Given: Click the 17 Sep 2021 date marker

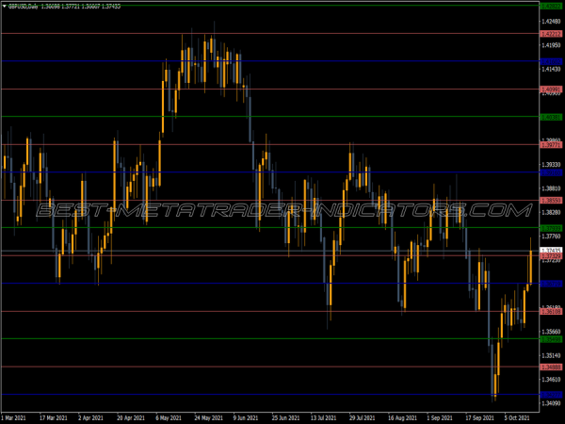Looking at the screenshot, I should coord(483,416).
